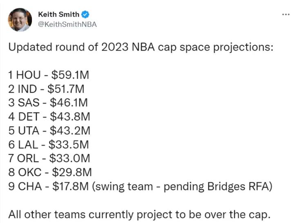Open the @KeithSmithNBA handle link
This screenshot has width=293, height=223.
click(x=67, y=24)
